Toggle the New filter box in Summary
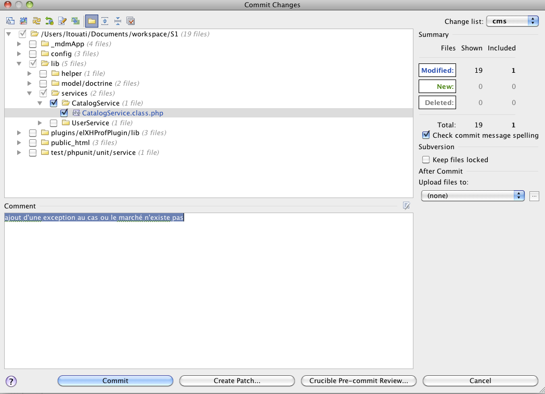 coord(437,86)
